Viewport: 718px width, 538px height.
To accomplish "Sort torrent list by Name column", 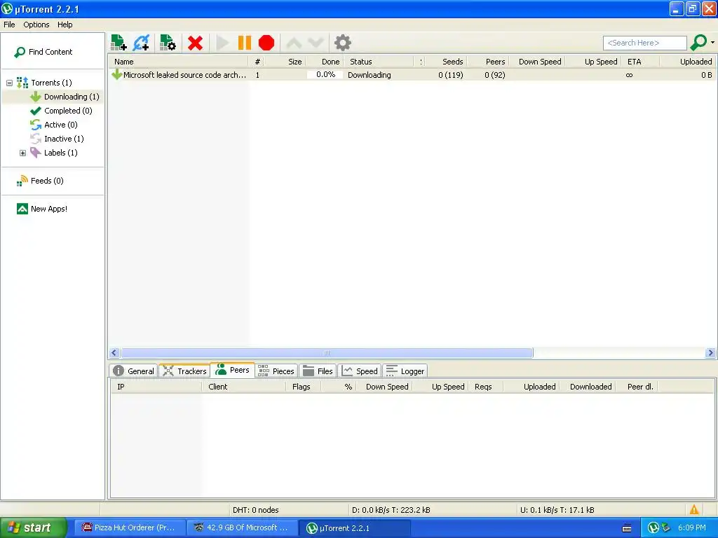I will click(179, 62).
